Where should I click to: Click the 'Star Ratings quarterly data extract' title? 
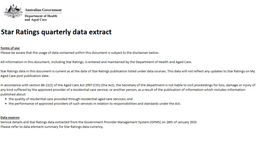[x=56, y=32]
